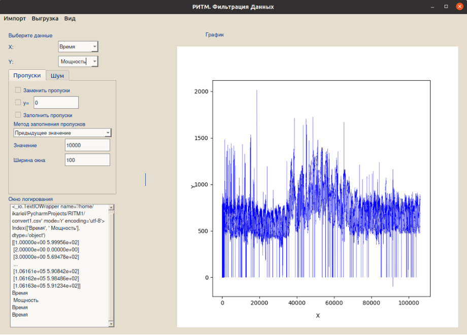Open the Выгрузка menu
The width and height of the screenshot is (467, 335).
tap(45, 19)
